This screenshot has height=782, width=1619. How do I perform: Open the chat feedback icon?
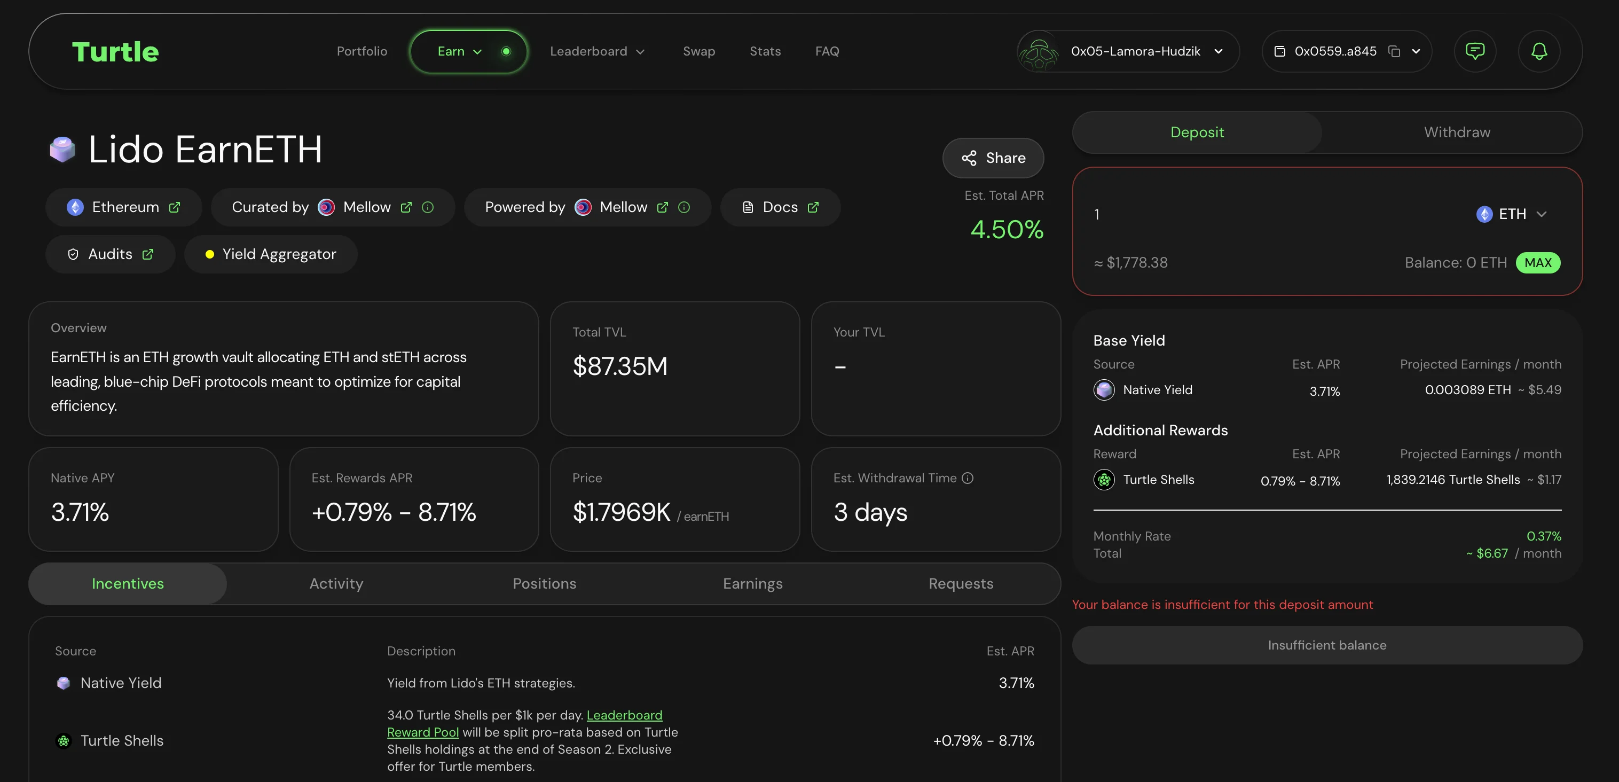click(1474, 51)
